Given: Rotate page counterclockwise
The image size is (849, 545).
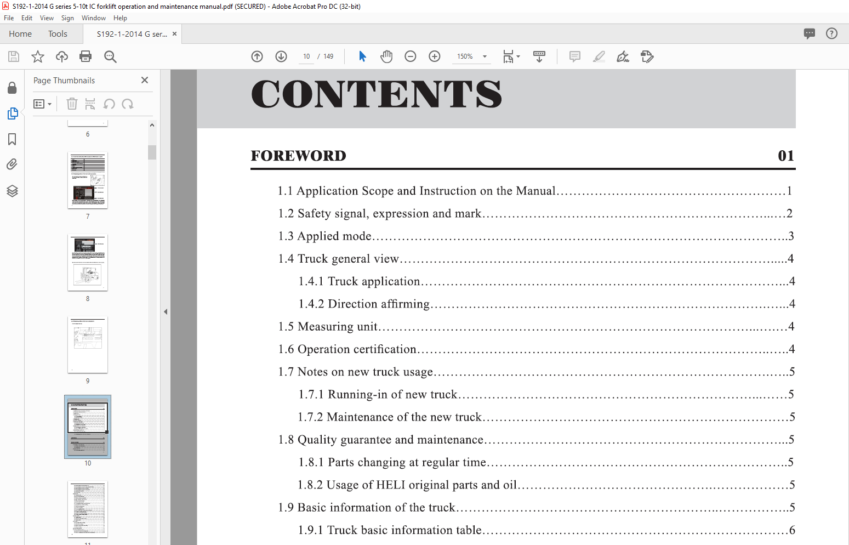Looking at the screenshot, I should point(109,104).
